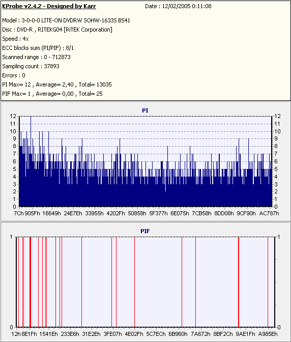Click the Scanned range line

pos(37,57)
